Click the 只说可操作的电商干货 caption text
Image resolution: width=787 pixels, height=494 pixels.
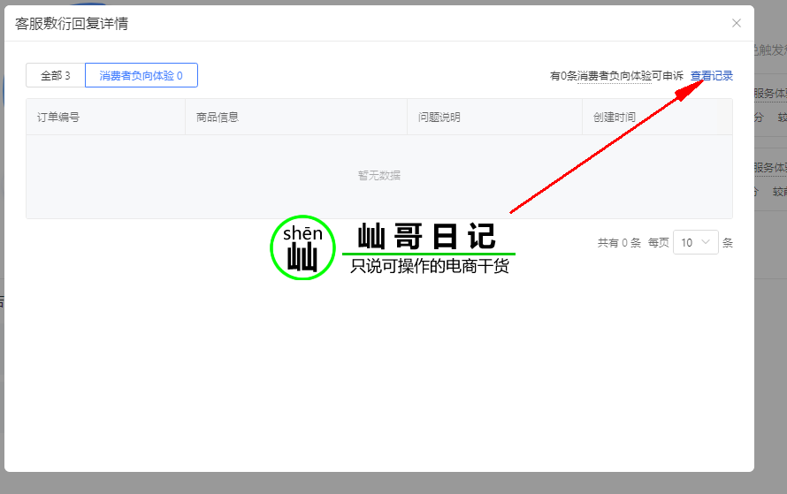(x=430, y=266)
